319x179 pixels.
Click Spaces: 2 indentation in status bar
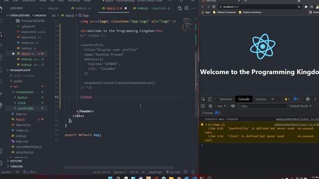(120, 172)
